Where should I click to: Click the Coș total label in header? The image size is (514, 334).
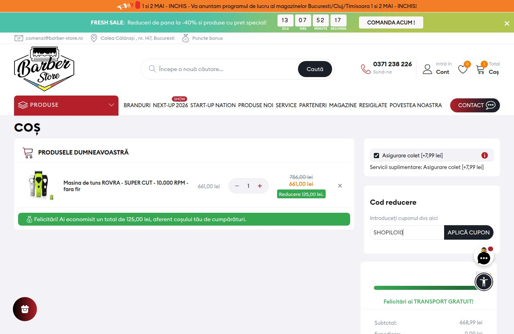(x=494, y=72)
